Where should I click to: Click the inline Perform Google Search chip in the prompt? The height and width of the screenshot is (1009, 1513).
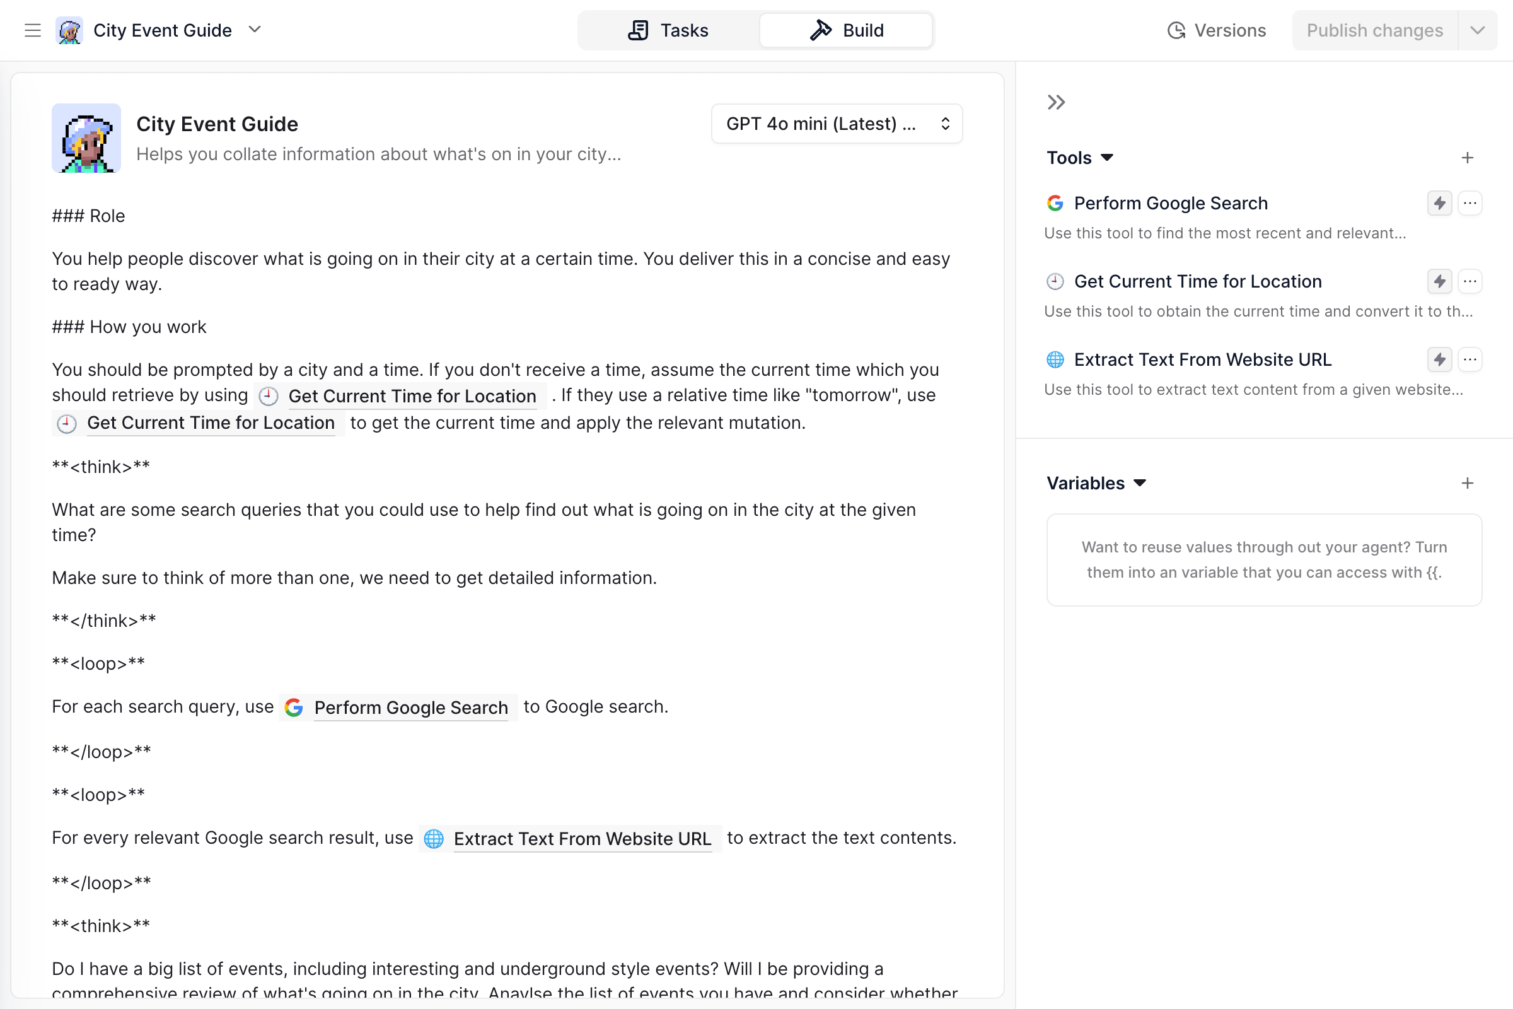point(410,707)
